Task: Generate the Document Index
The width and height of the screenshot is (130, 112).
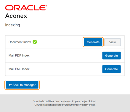Action: click(x=93, y=42)
